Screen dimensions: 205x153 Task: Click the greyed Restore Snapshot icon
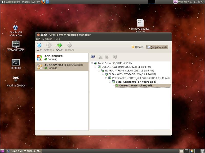(100, 57)
